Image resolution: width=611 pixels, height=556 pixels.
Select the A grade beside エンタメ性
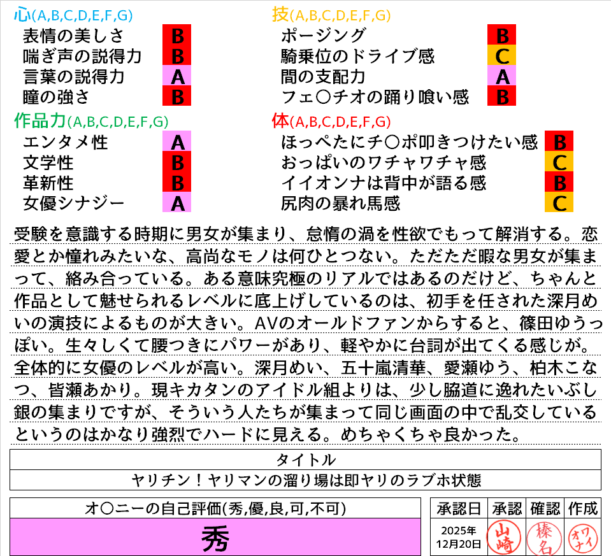click(x=178, y=141)
